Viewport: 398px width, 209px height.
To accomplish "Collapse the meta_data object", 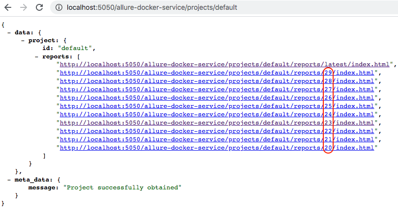I will (9, 180).
